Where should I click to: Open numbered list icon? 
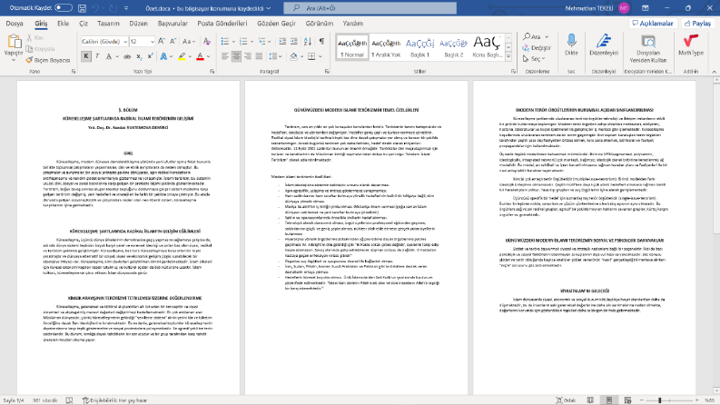point(243,42)
